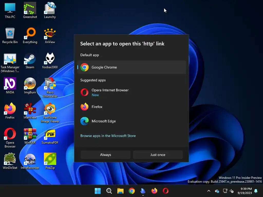Viewport: 263px width, 197px height.
Task: Open Browse apps in the Microsoft Store
Action: [x=108, y=136]
